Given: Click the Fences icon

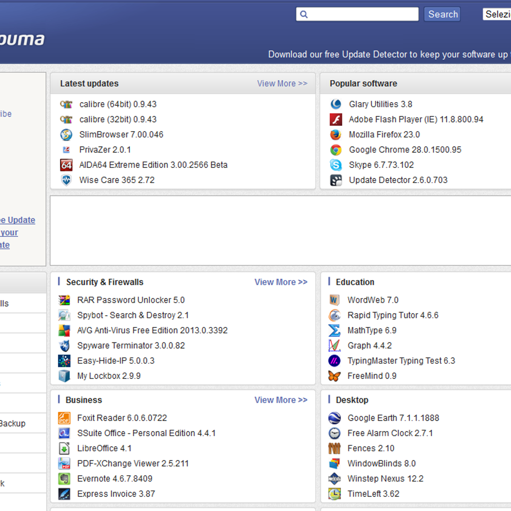Looking at the screenshot, I should [334, 448].
